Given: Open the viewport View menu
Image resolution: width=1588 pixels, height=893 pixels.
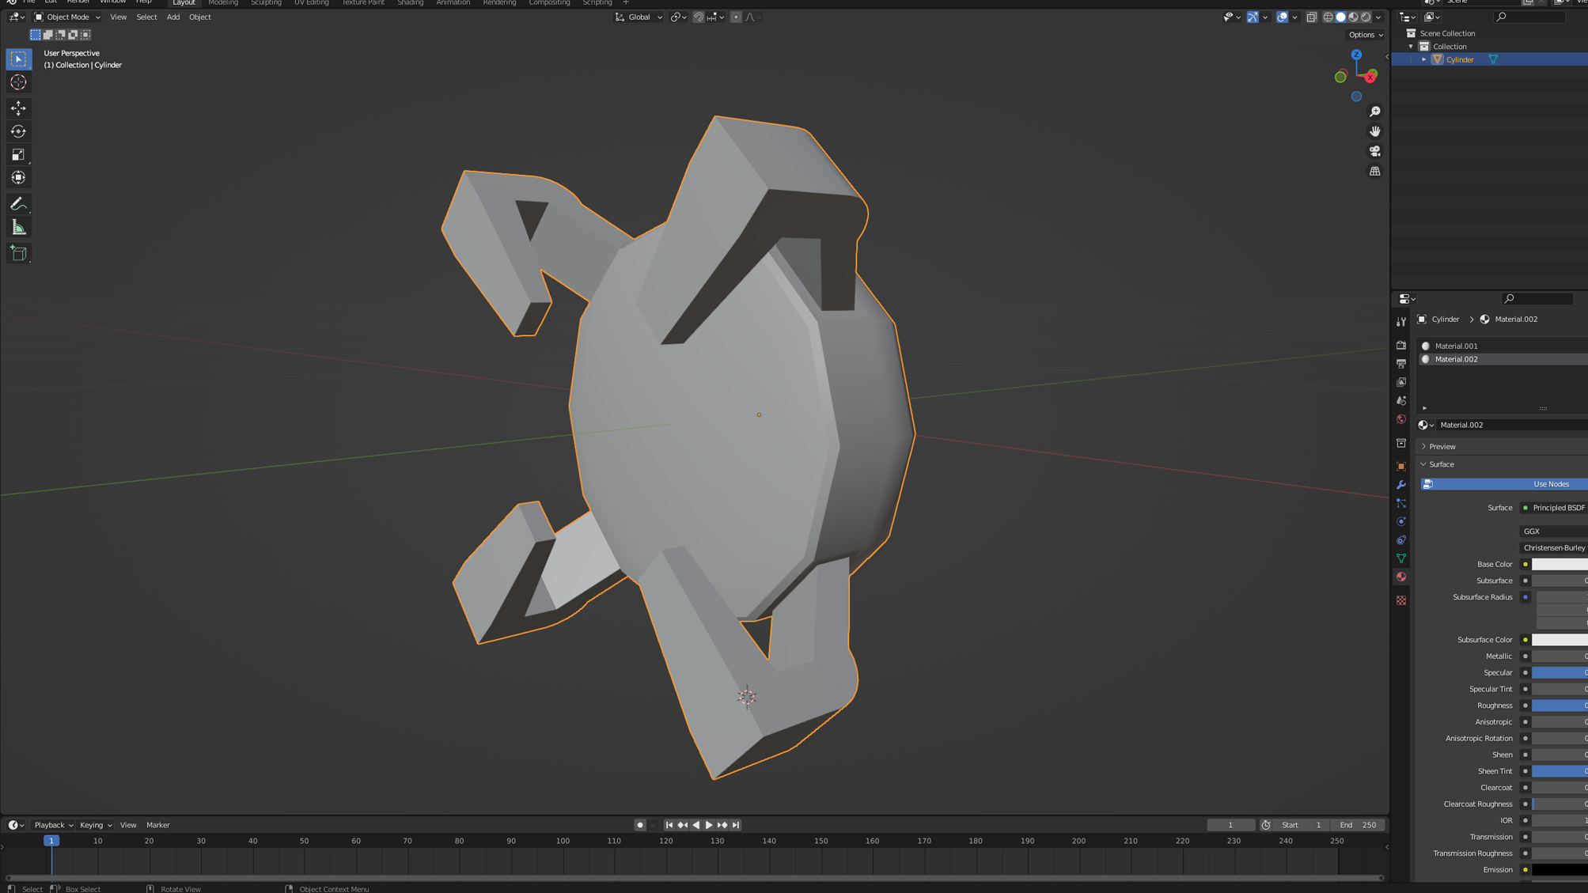Looking at the screenshot, I should 118,17.
